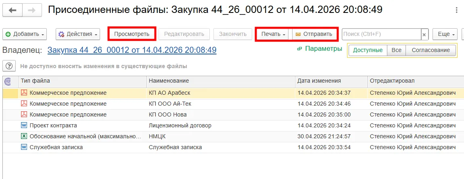Open the help question mark icon
Viewport: 464px width, 179px height.
(x=9, y=66)
